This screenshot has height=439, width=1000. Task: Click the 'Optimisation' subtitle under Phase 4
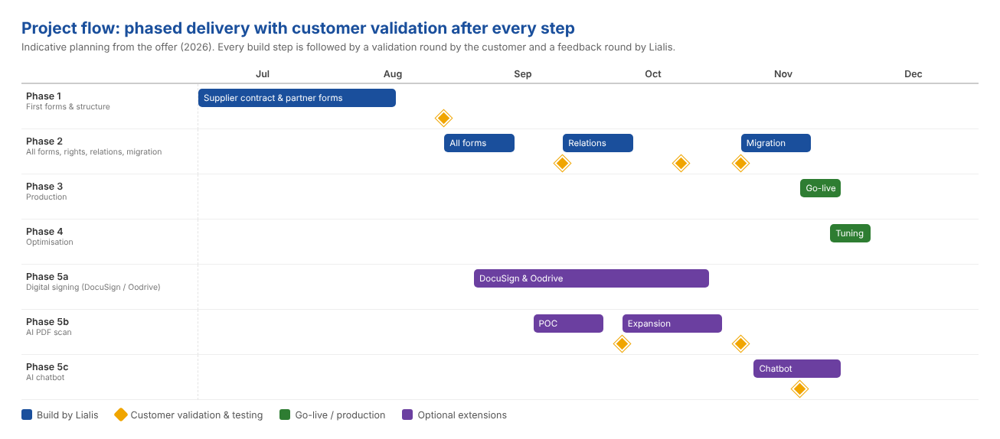(x=50, y=242)
